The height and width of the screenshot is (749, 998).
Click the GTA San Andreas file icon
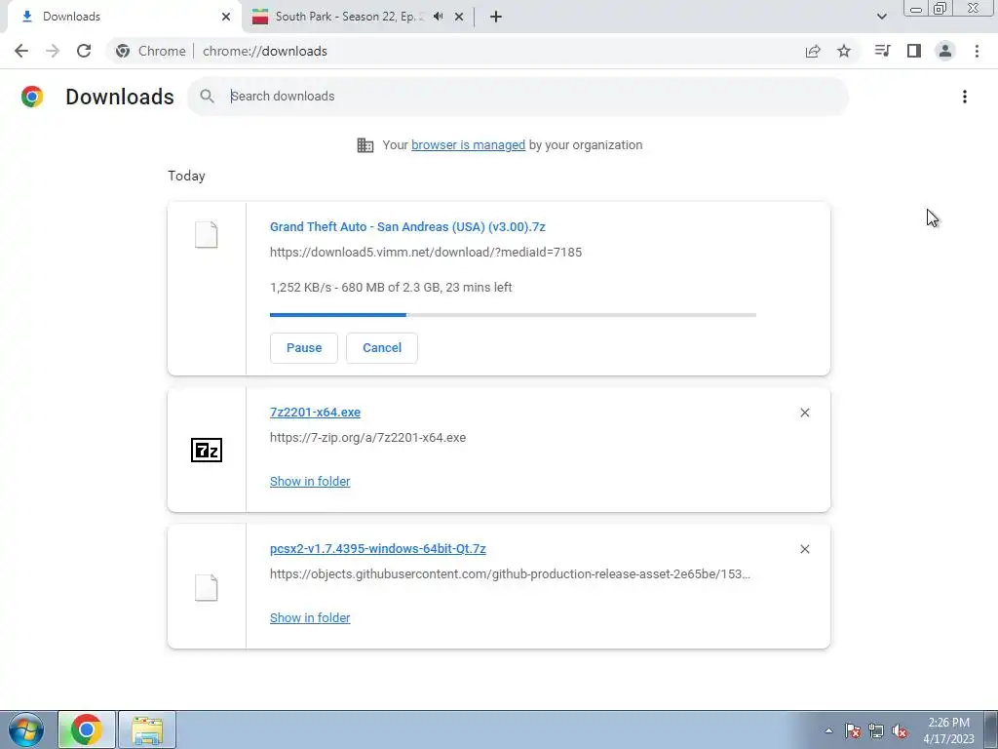click(x=207, y=235)
